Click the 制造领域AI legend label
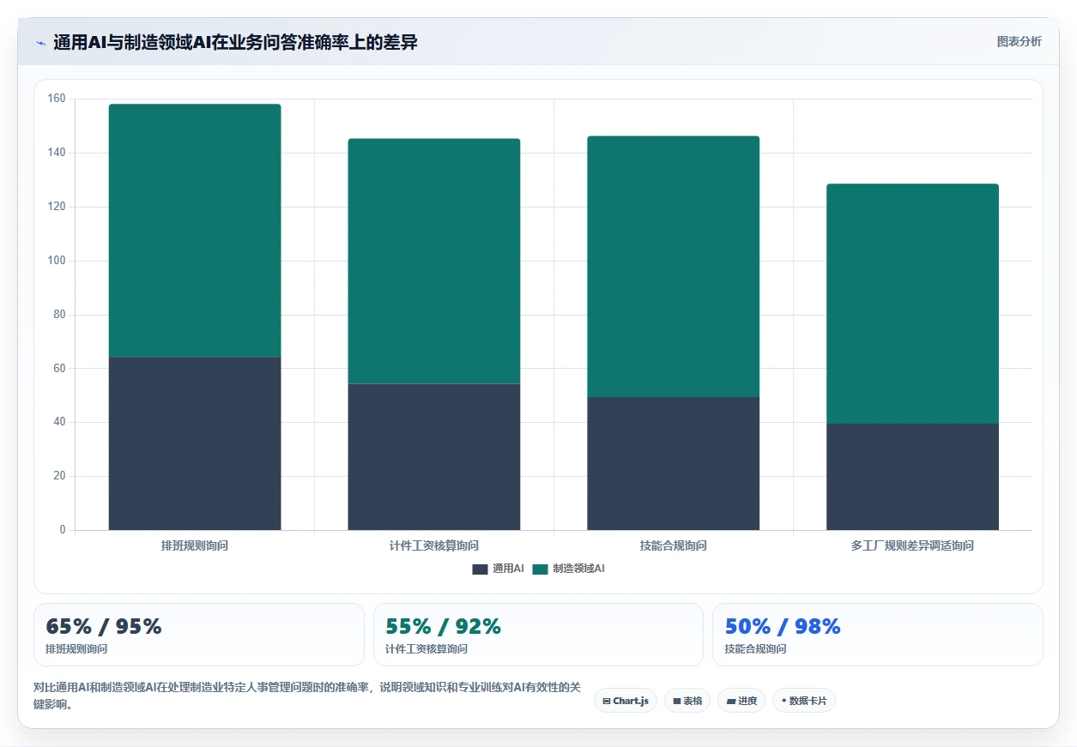Screen dimensions: 1077x747 coord(578,569)
